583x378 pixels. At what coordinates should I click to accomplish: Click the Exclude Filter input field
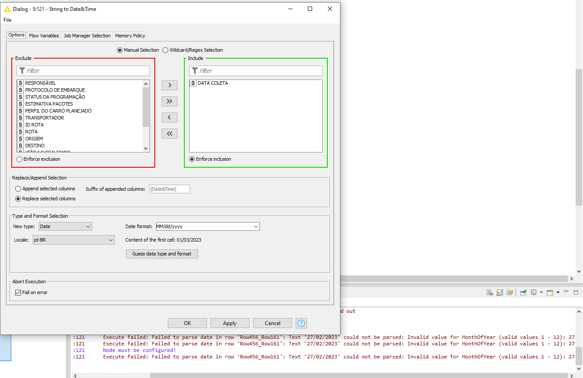83,71
